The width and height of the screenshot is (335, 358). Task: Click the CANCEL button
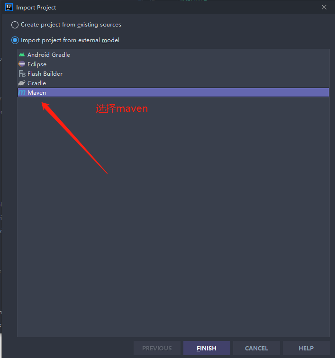[x=256, y=348]
